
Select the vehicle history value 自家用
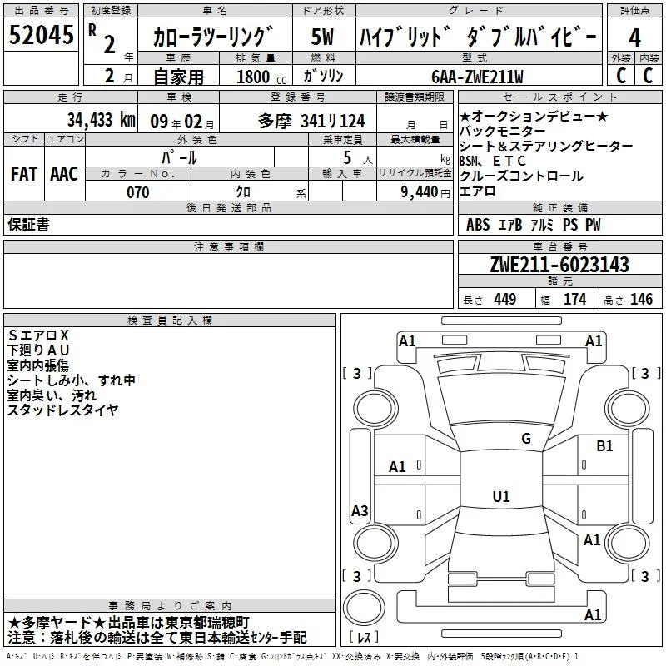pyautogui.click(x=178, y=77)
